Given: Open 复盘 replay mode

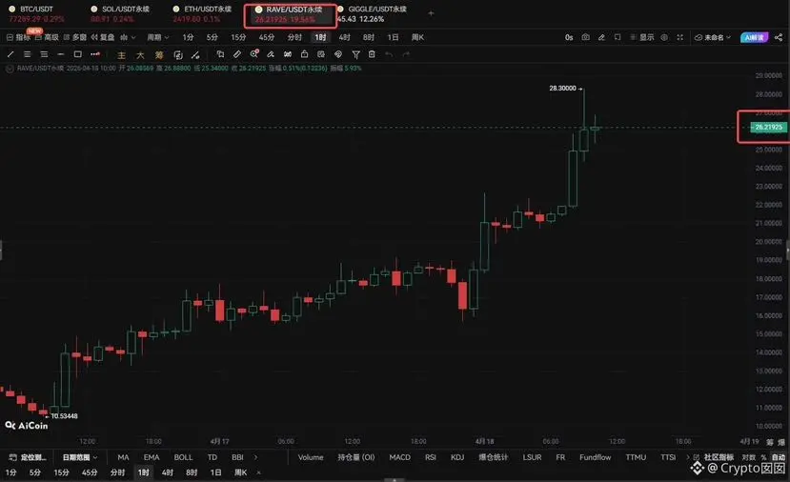Looking at the screenshot, I should click(x=103, y=37).
